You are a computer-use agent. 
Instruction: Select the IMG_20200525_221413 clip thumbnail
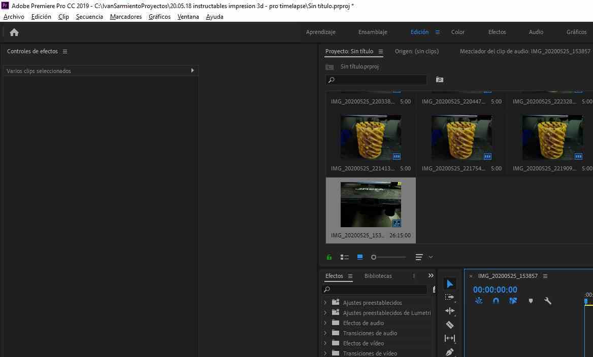371,137
